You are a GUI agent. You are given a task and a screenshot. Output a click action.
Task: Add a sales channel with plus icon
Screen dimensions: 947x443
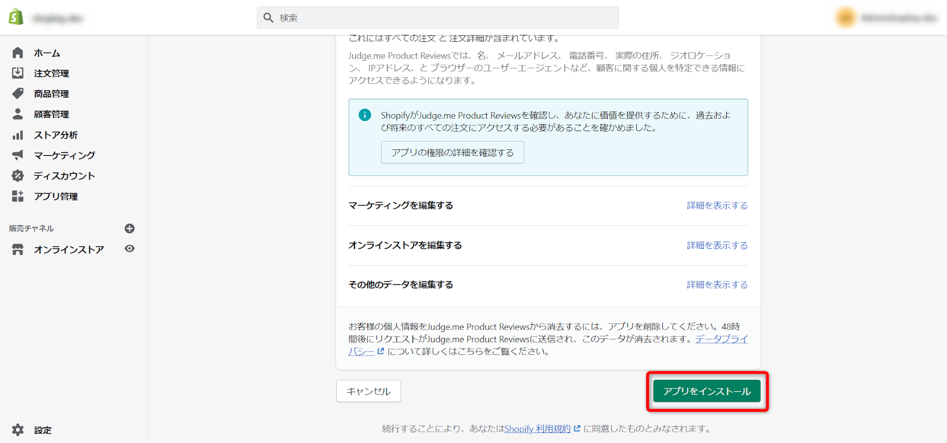[130, 229]
